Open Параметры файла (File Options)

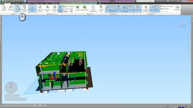point(24,9)
